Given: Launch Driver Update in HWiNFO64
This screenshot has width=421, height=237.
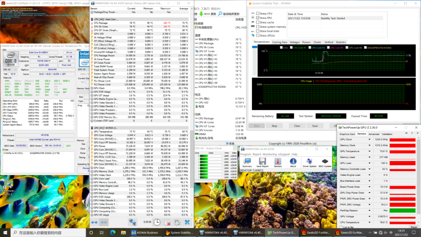Looking at the screenshot, I should click(309, 162).
